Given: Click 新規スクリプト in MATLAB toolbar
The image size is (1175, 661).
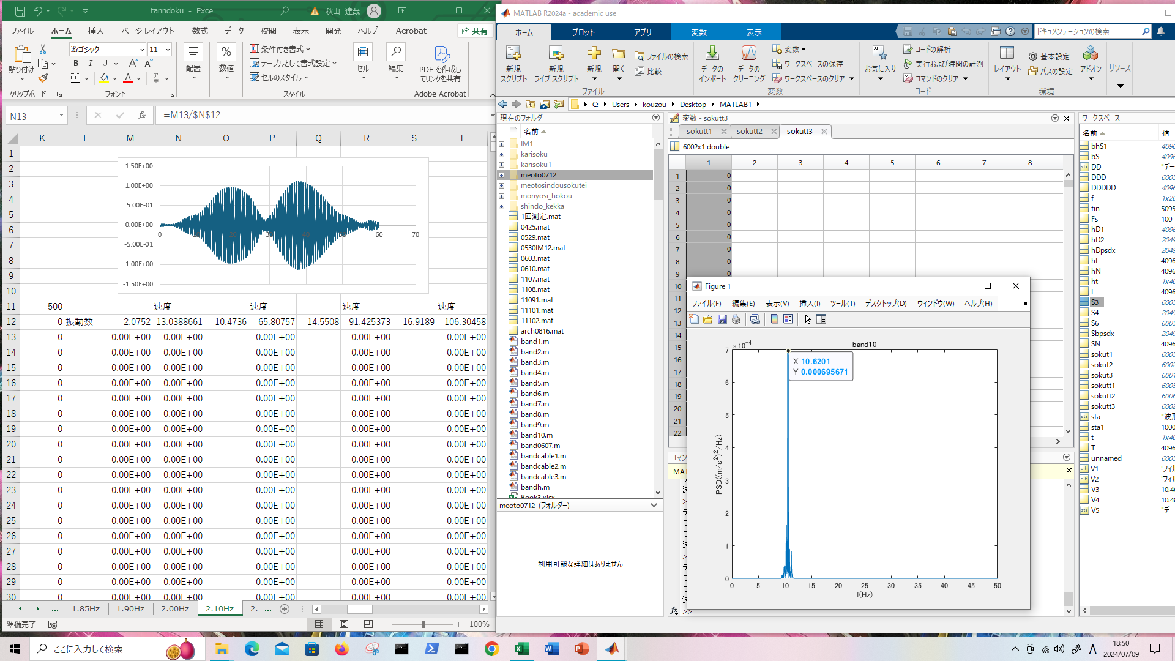Looking at the screenshot, I should click(x=513, y=64).
